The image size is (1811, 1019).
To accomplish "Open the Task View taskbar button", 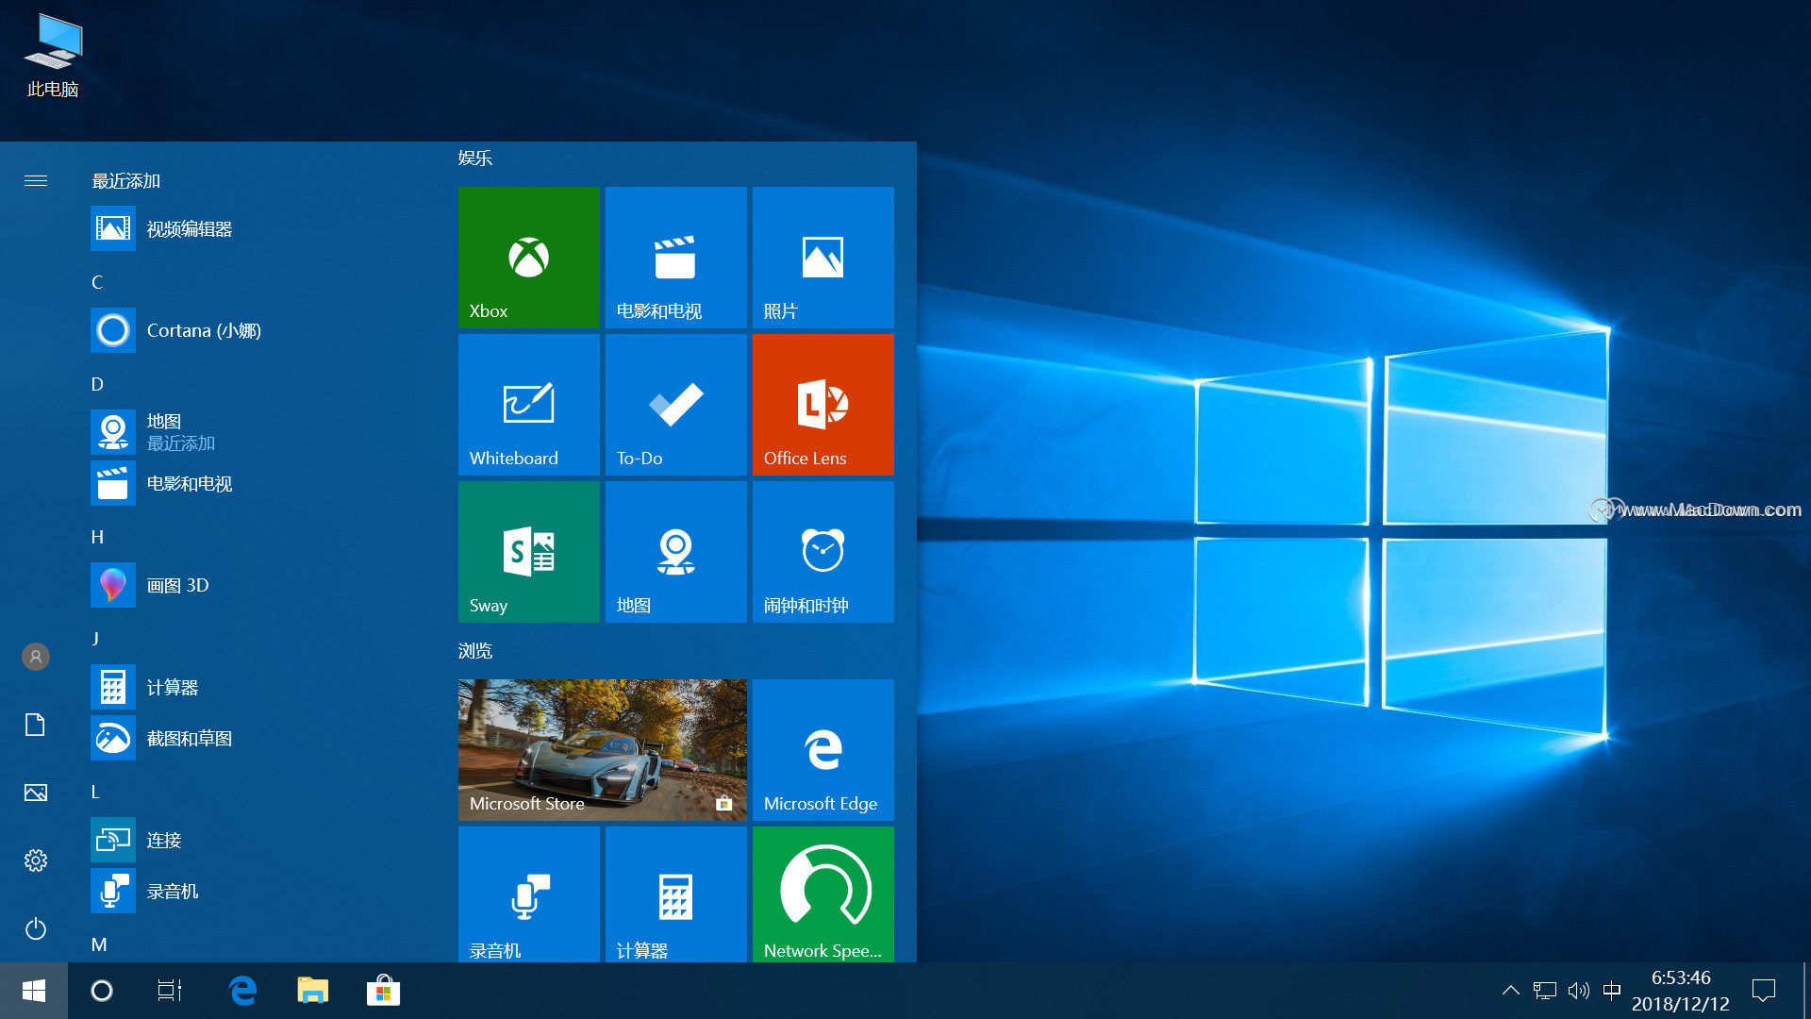I will [x=170, y=991].
